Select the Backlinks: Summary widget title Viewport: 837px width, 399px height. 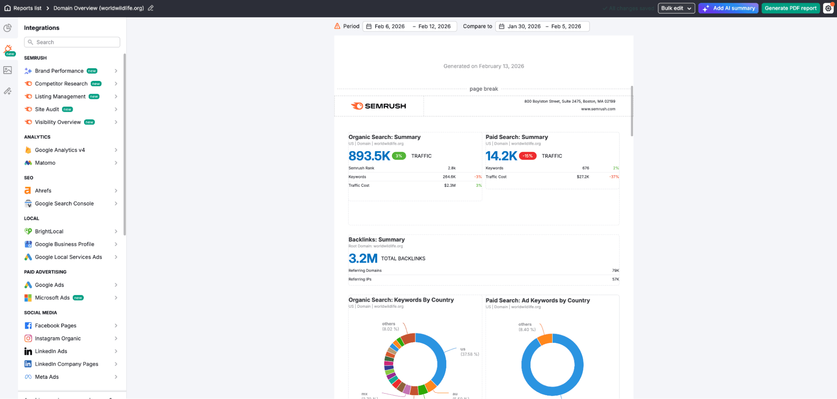[376, 239]
